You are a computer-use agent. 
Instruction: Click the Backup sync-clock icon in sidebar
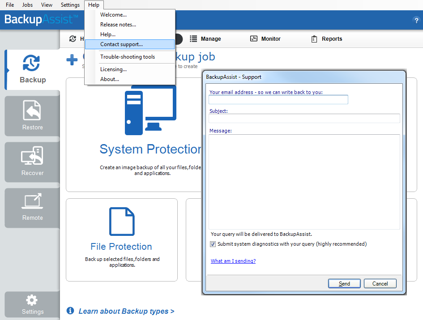pos(32,63)
